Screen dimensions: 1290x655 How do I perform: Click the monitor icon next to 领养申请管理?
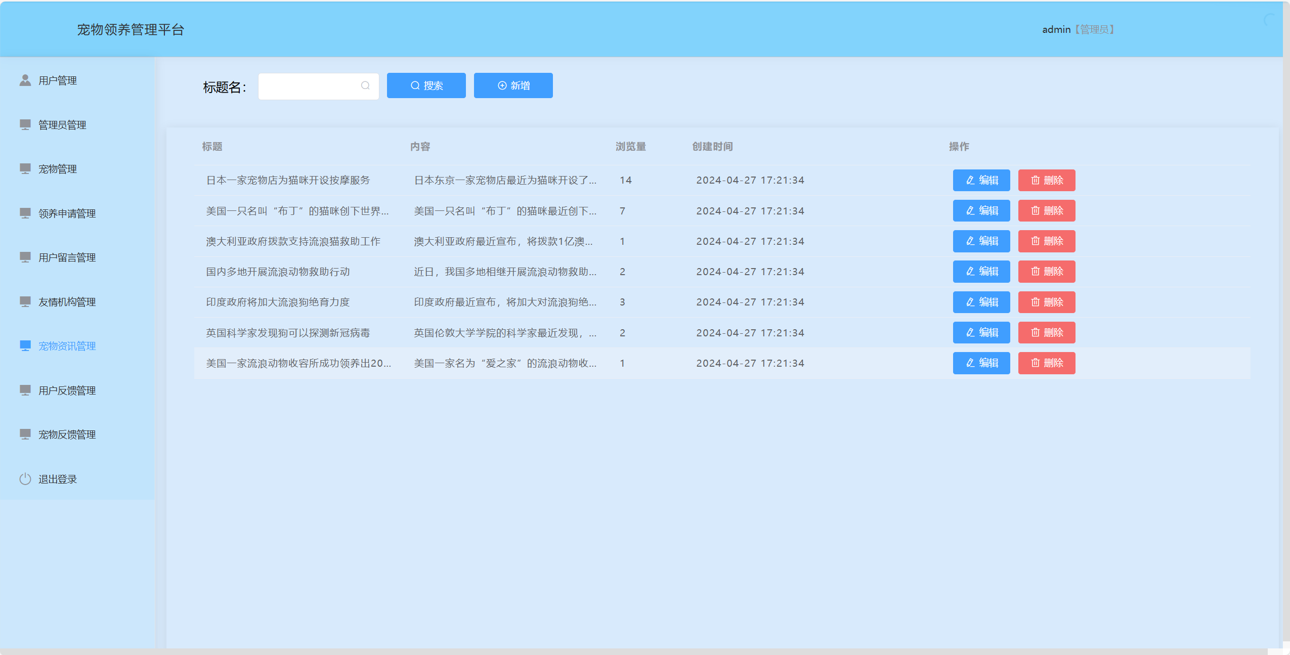25,213
